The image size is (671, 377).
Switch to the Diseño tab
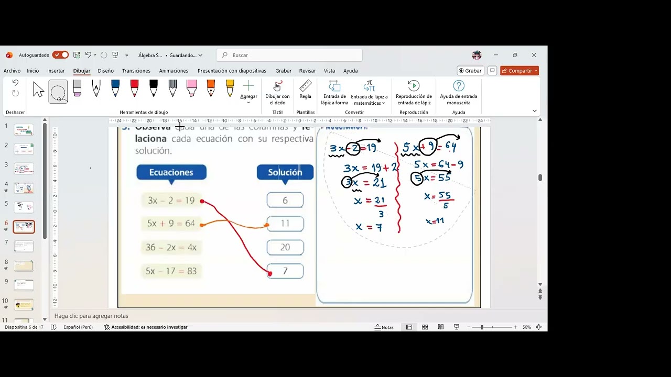pyautogui.click(x=105, y=71)
